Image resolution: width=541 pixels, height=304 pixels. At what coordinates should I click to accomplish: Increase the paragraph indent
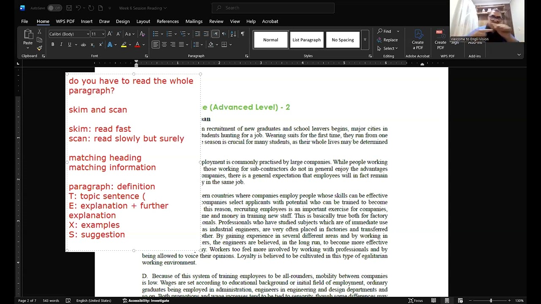pyautogui.click(x=206, y=34)
